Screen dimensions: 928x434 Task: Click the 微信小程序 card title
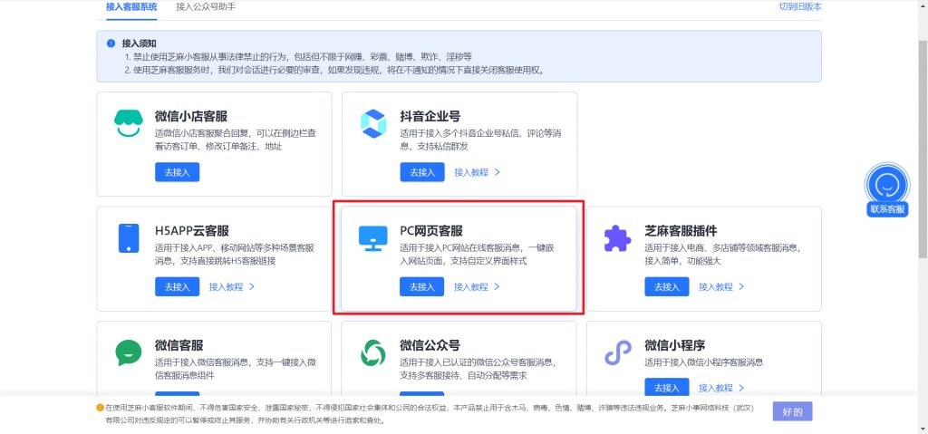click(674, 345)
